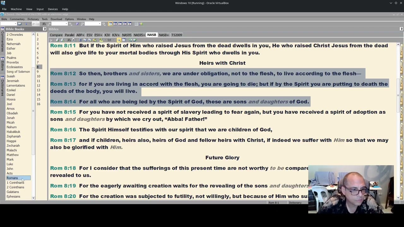404x227 pixels.
Task: Toggle layout C view button
Action: click(x=120, y=24)
